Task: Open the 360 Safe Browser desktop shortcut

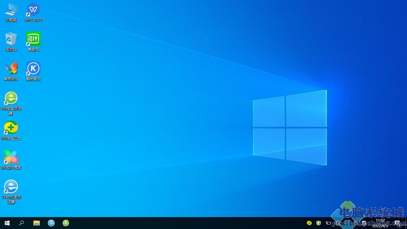Action: coord(11,103)
